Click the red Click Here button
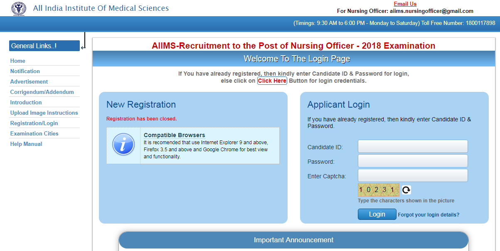The image size is (500, 251). (272, 81)
